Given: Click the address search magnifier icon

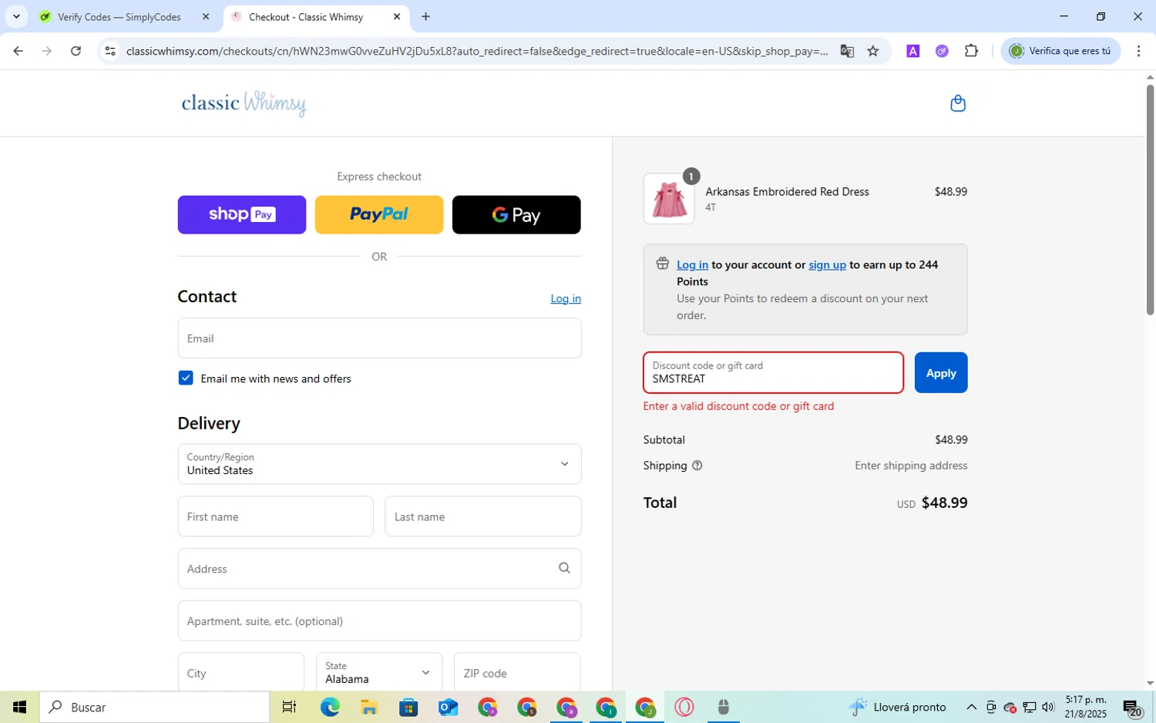Looking at the screenshot, I should (x=564, y=568).
